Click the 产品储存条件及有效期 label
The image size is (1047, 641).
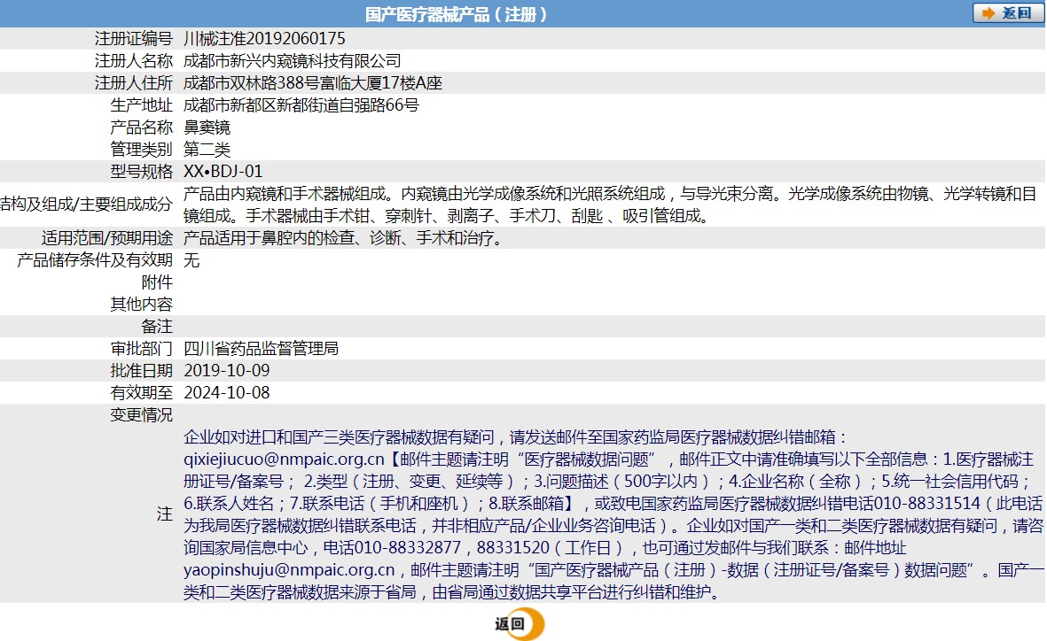pyautogui.click(x=95, y=259)
